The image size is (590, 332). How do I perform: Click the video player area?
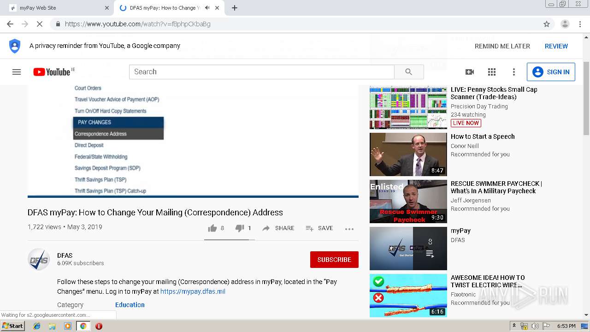click(193, 141)
